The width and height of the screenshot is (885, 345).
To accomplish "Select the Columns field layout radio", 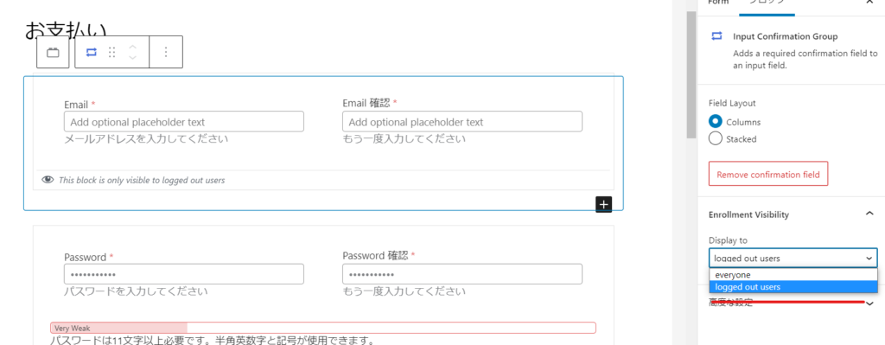I will click(715, 121).
